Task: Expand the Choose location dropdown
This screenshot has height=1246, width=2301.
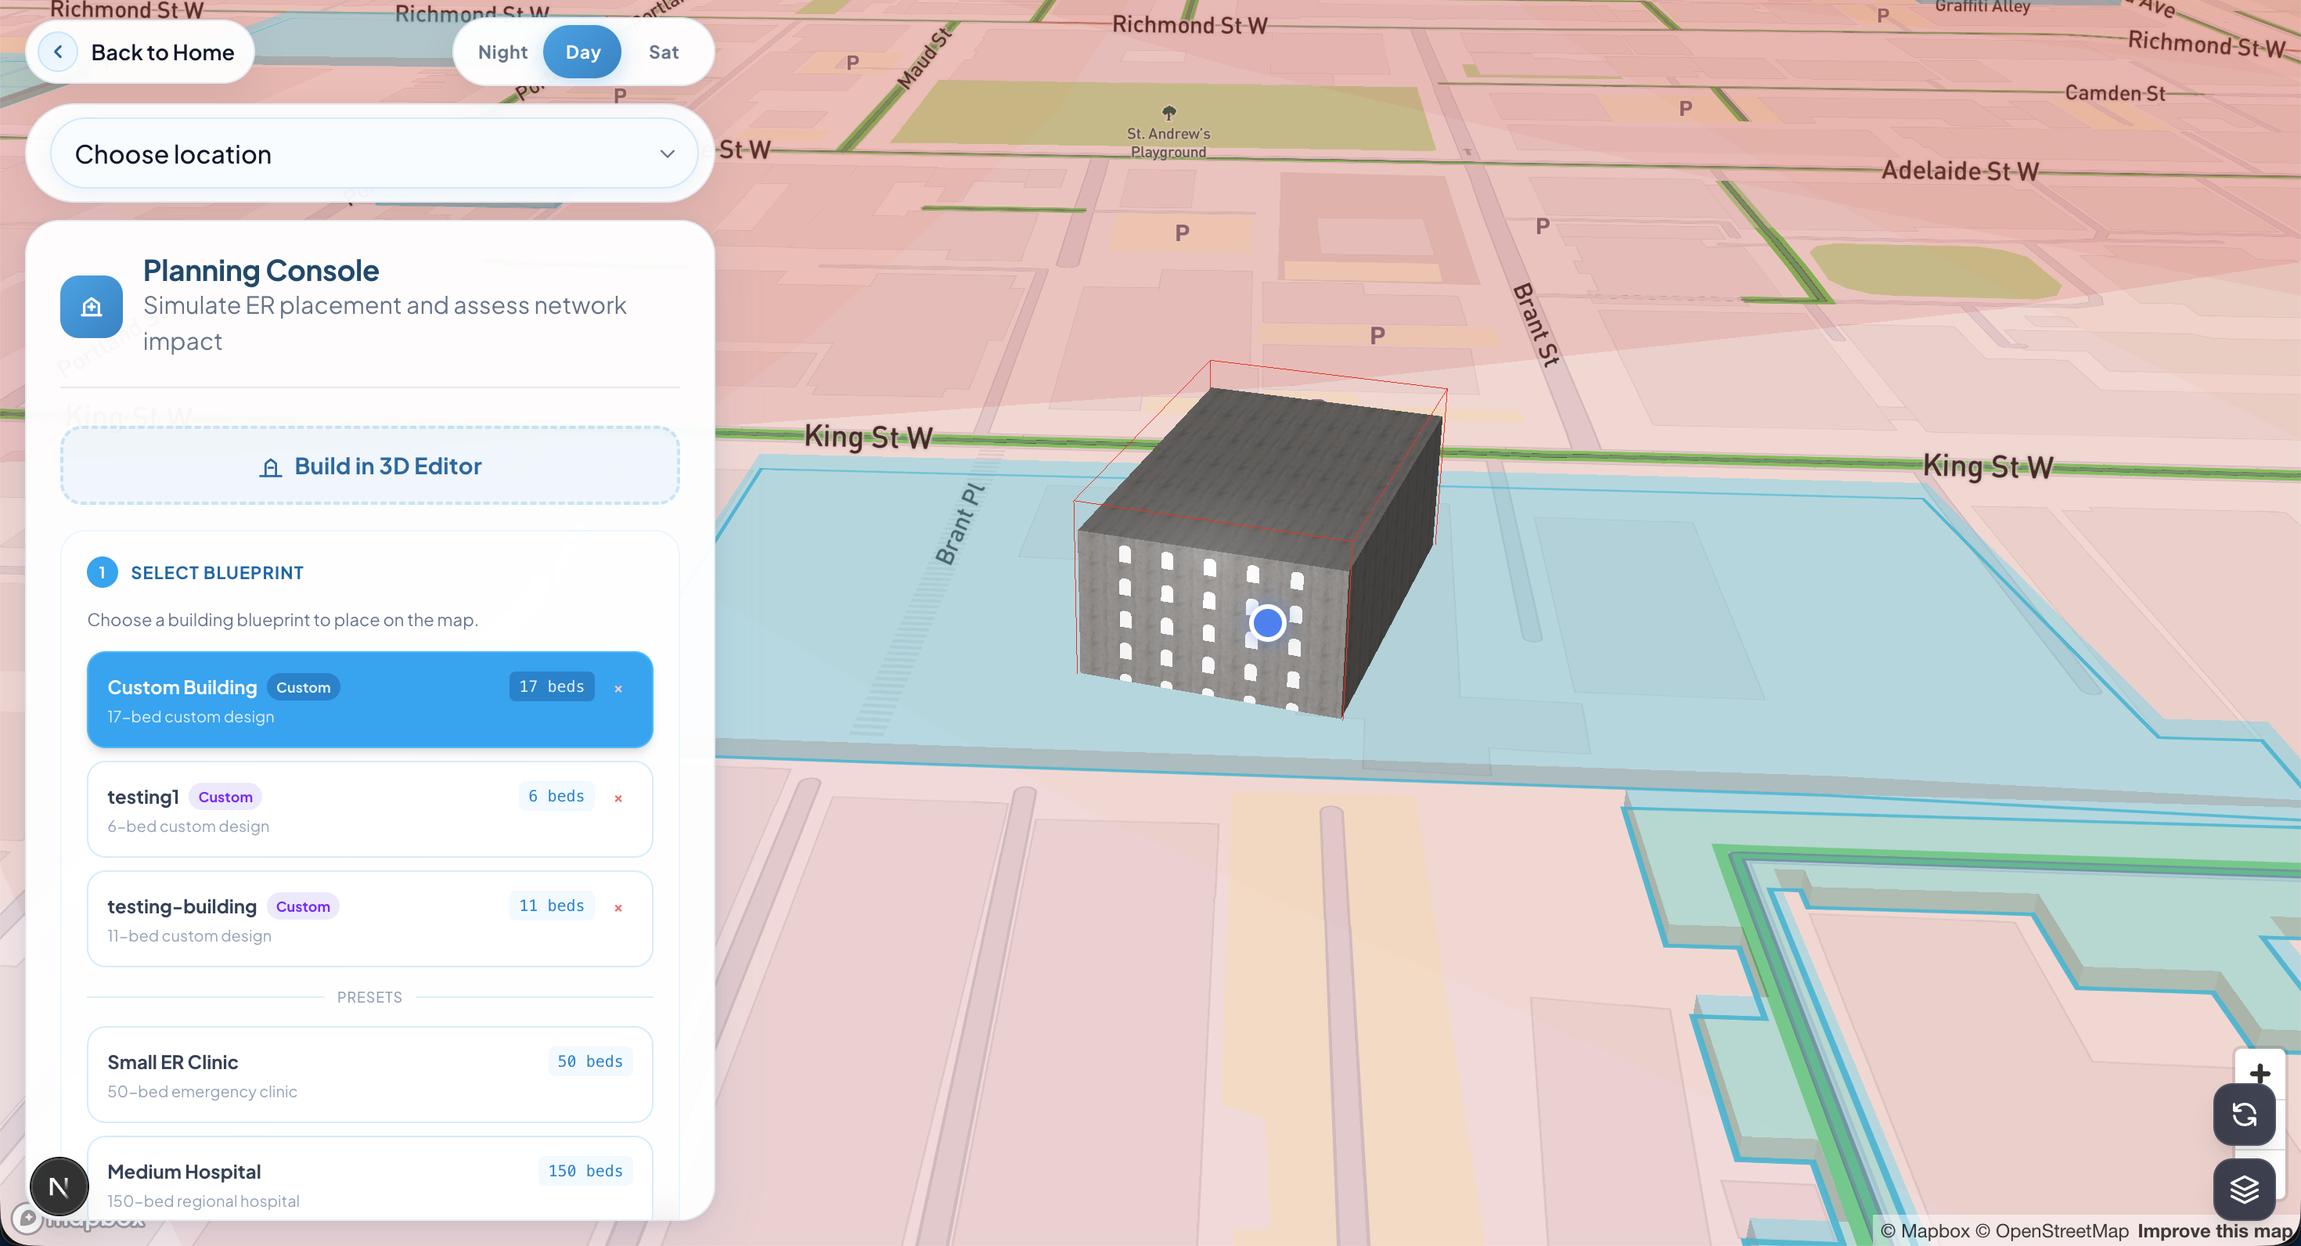Action: coord(358,153)
